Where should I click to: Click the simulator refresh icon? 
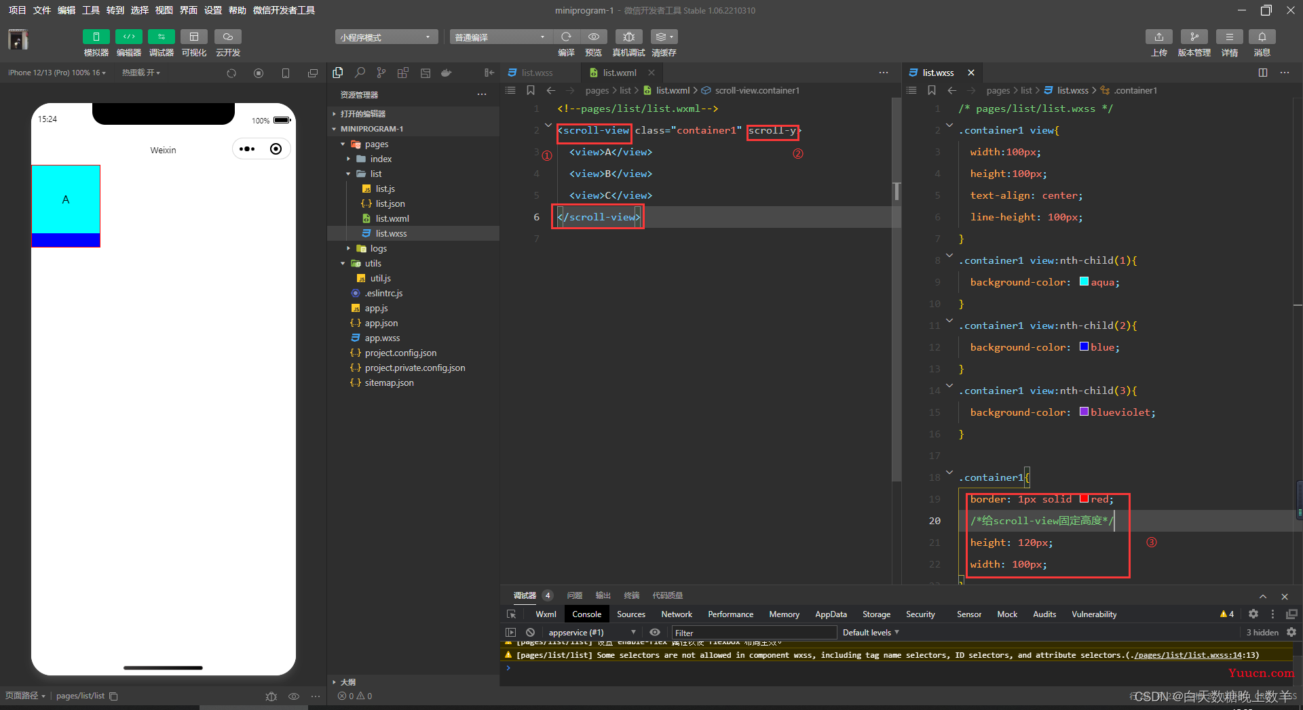[231, 73]
